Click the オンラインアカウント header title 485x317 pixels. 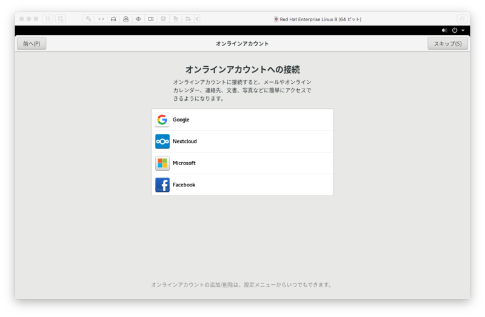pyautogui.click(x=242, y=44)
